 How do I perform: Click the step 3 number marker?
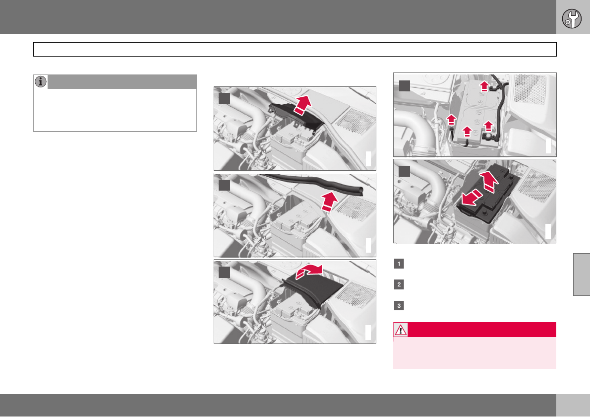398,305
